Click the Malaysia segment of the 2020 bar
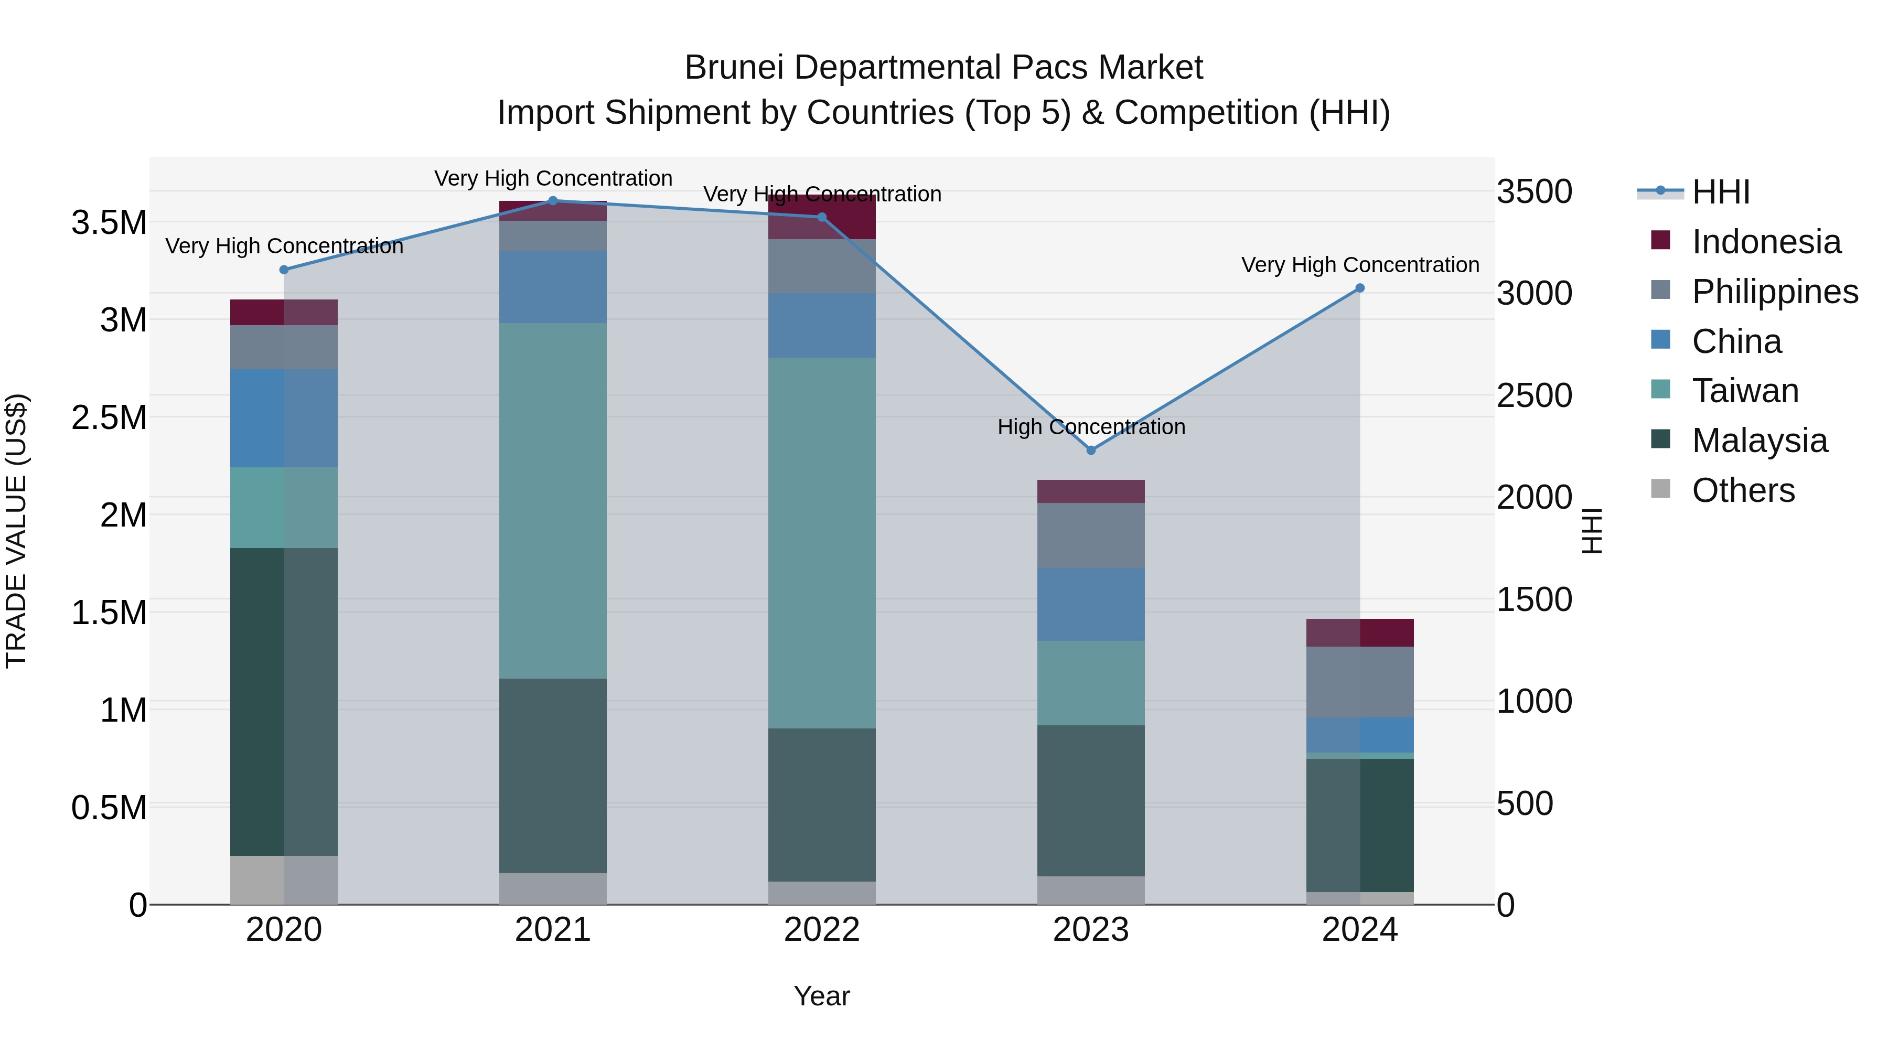This screenshot has height=1062, width=1888. [x=284, y=702]
